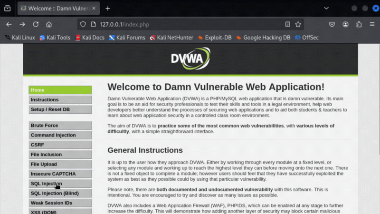
Task: Select Home in the sidebar
Action: coord(60,90)
